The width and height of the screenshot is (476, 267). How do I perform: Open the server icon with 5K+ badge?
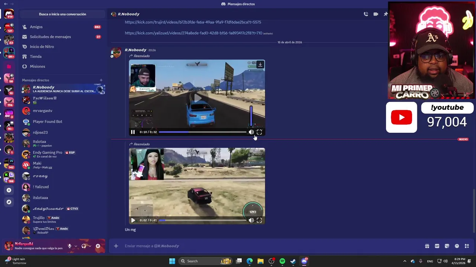pos(9,53)
